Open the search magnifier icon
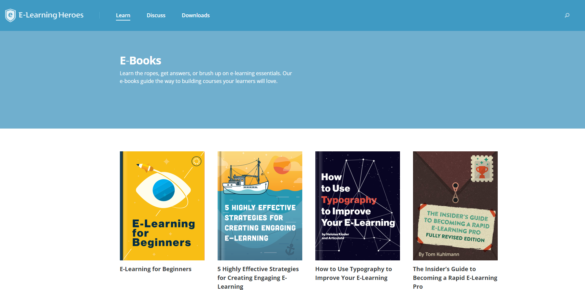Image resolution: width=585 pixels, height=290 pixels. tap(567, 15)
